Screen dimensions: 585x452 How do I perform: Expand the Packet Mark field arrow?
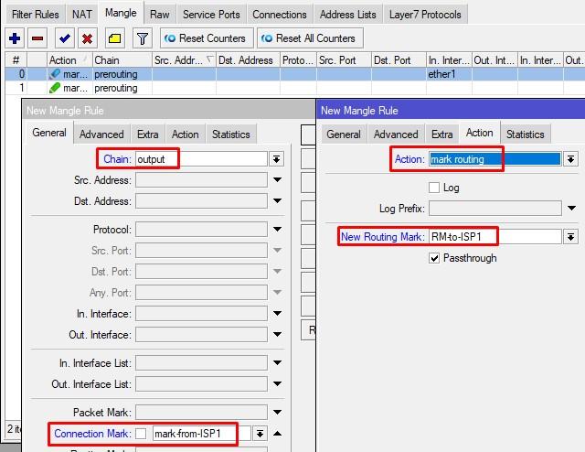pyautogui.click(x=277, y=413)
